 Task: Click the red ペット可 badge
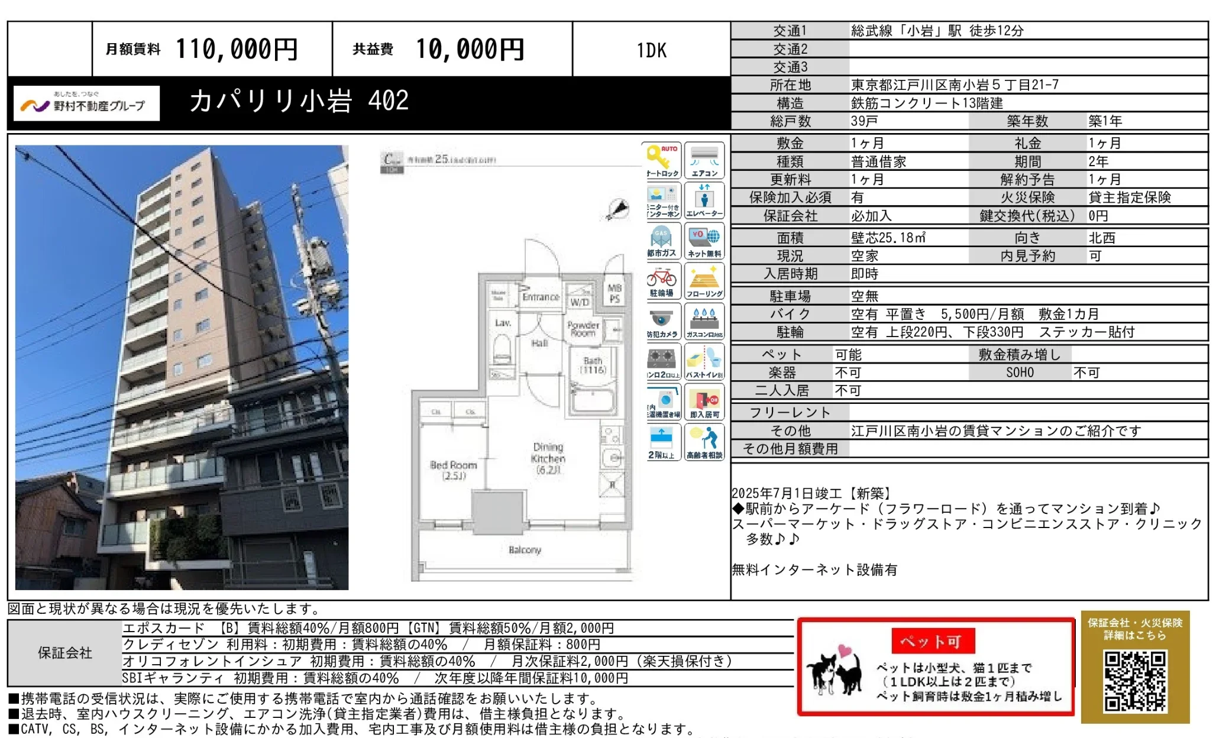pos(933,641)
